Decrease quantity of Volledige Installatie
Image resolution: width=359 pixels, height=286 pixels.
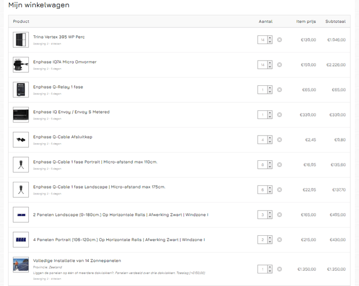coord(270,271)
